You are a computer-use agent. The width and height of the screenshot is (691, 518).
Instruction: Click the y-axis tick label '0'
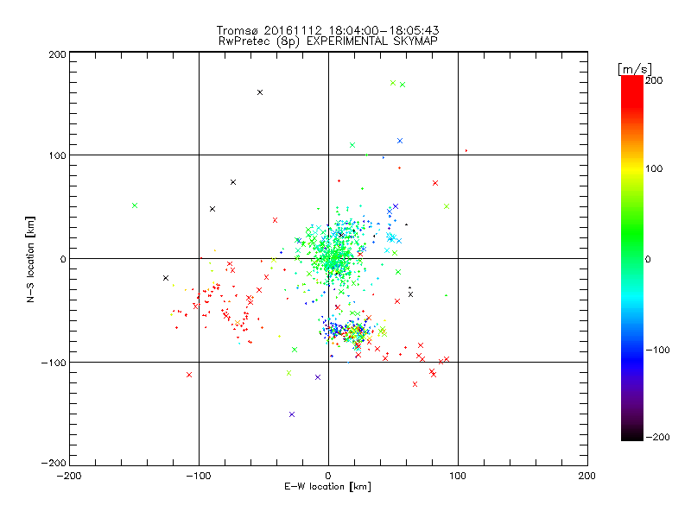coord(63,260)
